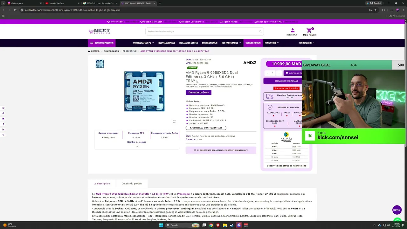Open Meilleures Ventes menu item
This screenshot has height=229, width=407.
[189, 43]
